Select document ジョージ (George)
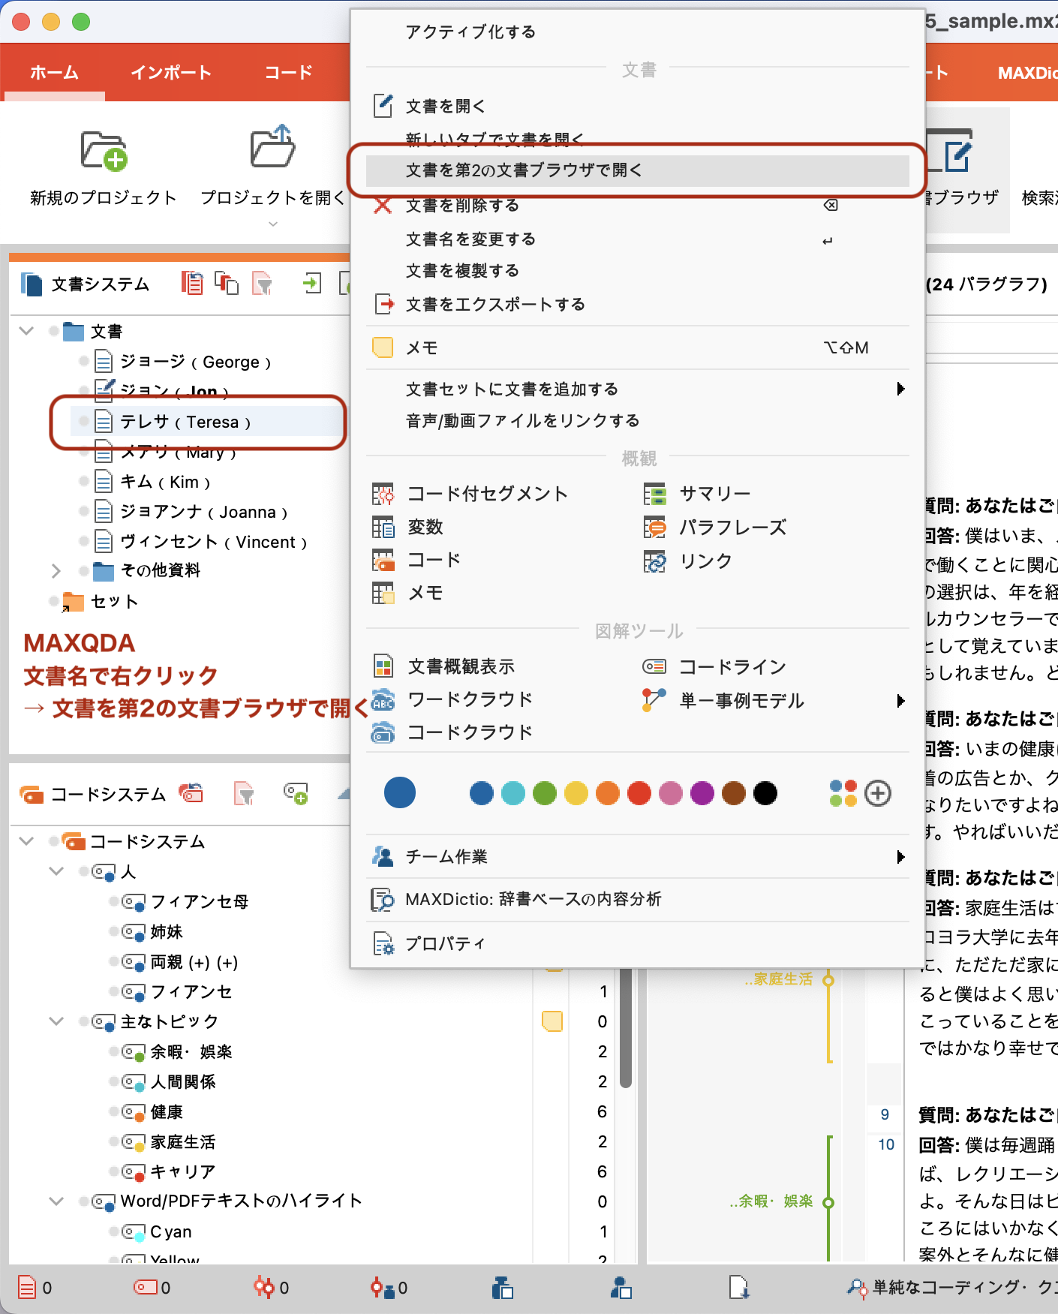Image resolution: width=1058 pixels, height=1314 pixels. [196, 362]
